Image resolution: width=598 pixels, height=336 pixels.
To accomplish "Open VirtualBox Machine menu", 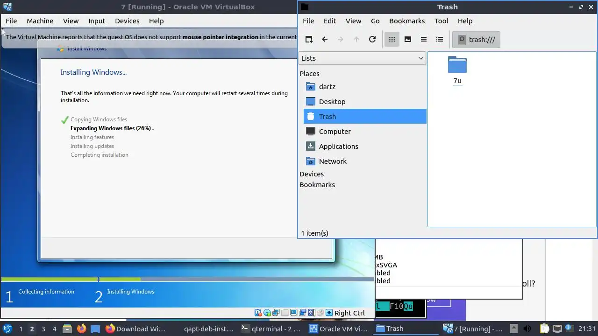I will [x=40, y=21].
